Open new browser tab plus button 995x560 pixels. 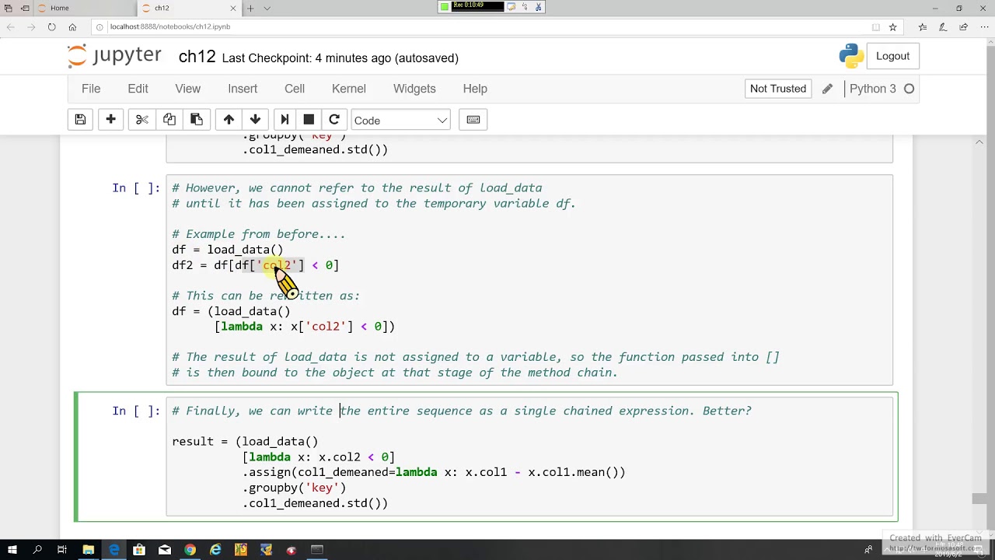tap(250, 8)
